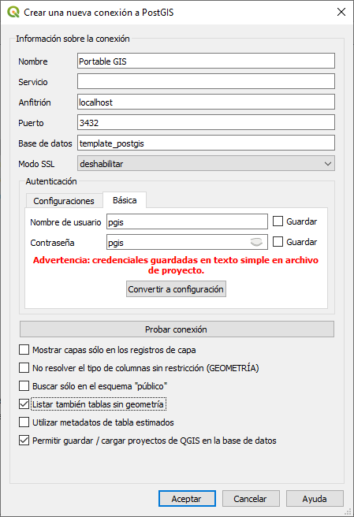Image resolution: width=354 pixels, height=517 pixels.
Task: Click the Probar conexión button
Action: click(177, 329)
